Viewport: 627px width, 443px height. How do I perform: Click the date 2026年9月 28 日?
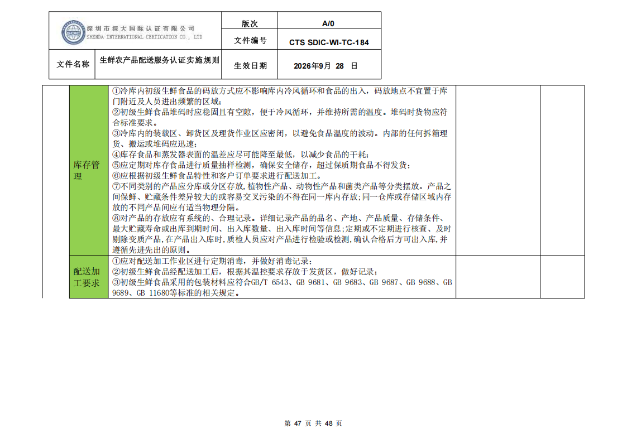click(x=326, y=66)
